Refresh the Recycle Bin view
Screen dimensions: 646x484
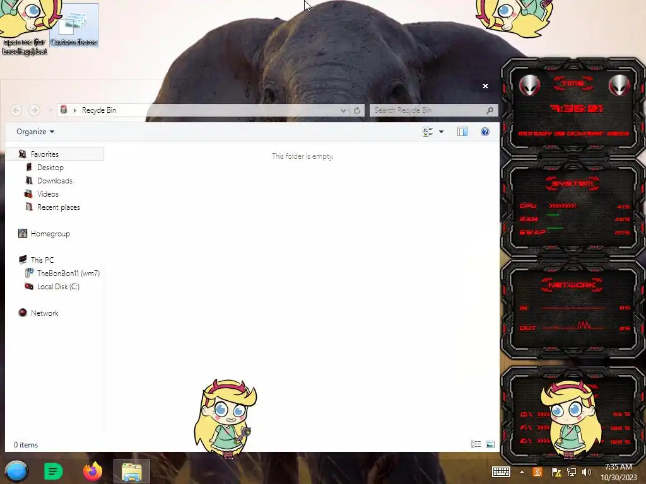(x=357, y=110)
